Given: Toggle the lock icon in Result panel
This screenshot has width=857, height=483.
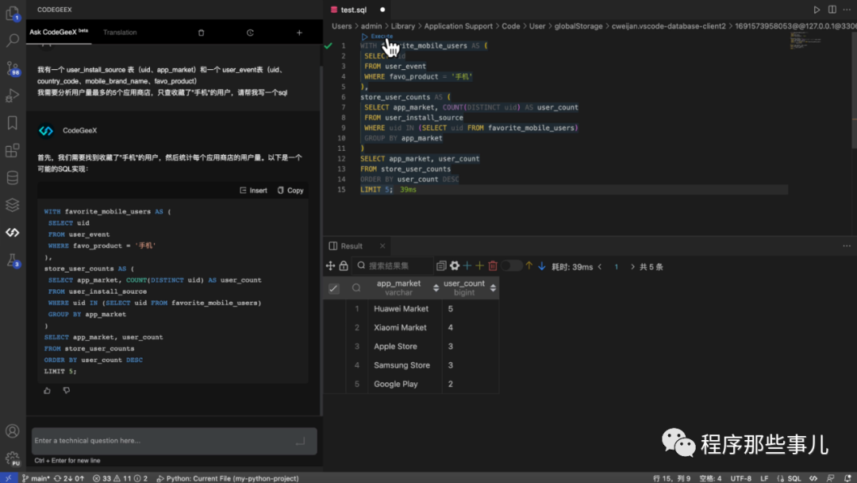Looking at the screenshot, I should click(344, 265).
